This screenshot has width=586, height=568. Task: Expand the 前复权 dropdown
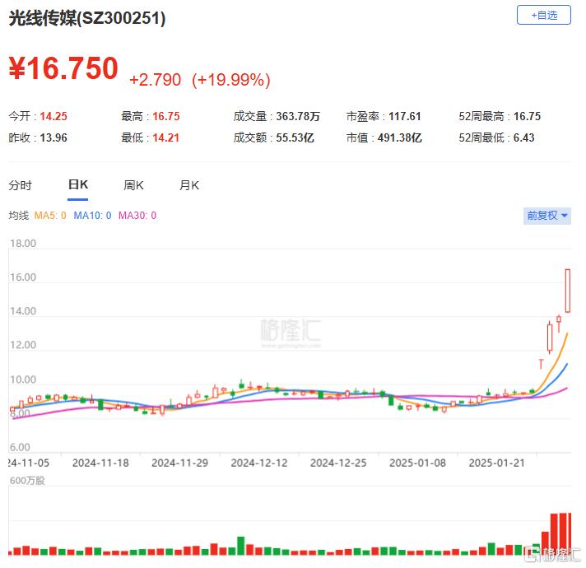546,216
